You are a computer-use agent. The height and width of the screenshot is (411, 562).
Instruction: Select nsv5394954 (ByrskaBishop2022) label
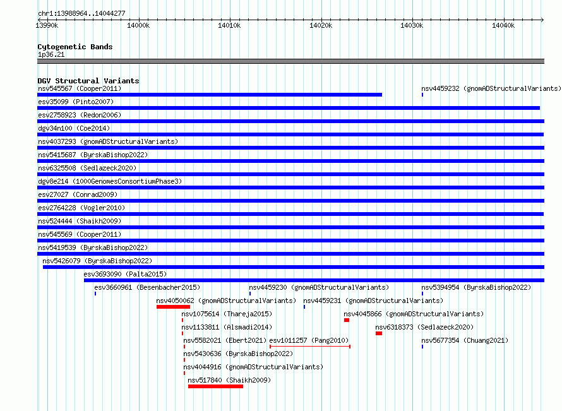476,287
